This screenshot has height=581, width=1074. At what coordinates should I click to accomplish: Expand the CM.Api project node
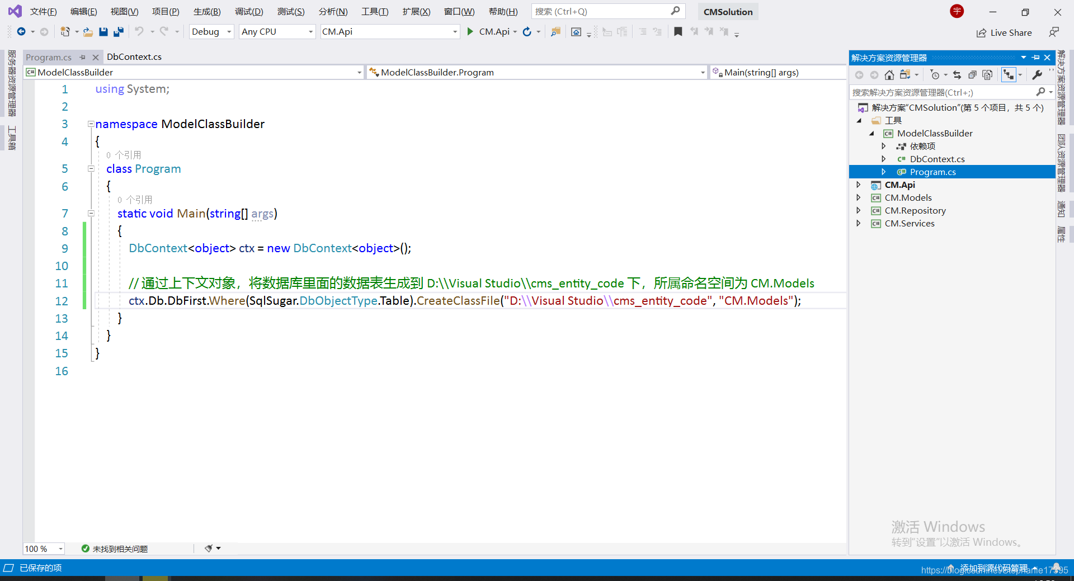point(859,185)
